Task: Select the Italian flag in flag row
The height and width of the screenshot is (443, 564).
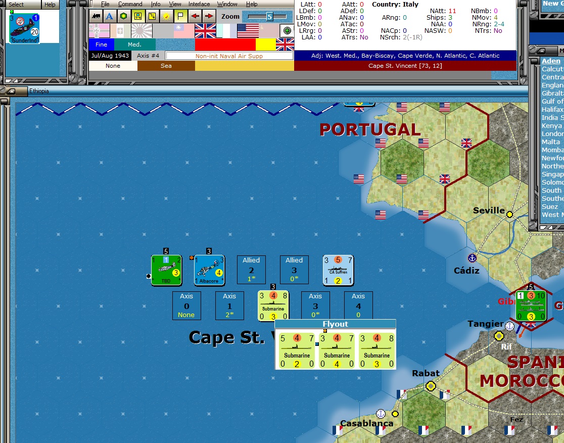Action: 120,31
